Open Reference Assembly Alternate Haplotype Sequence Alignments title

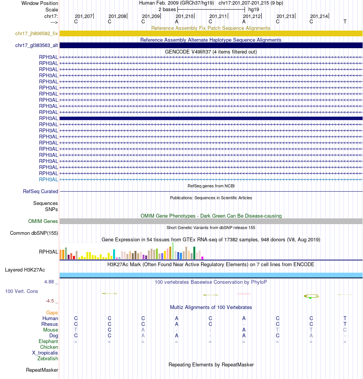(x=211, y=40)
